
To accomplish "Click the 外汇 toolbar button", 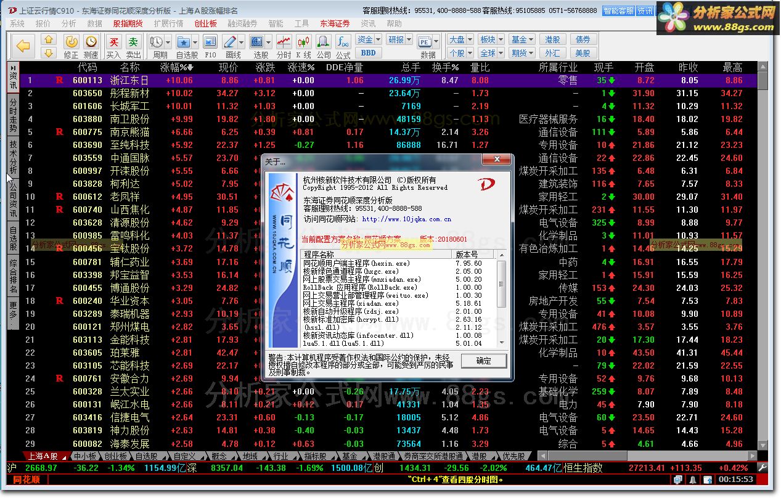I will (x=553, y=53).
